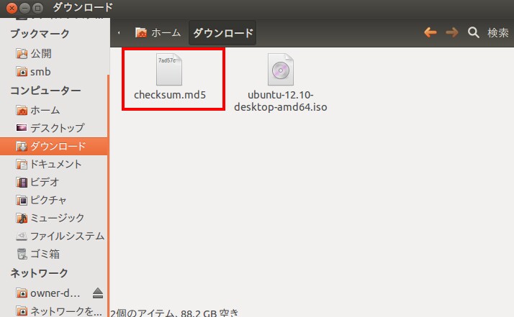Open the checksum.md5 file icon
Screen dimensions: 514x317
click(x=169, y=70)
